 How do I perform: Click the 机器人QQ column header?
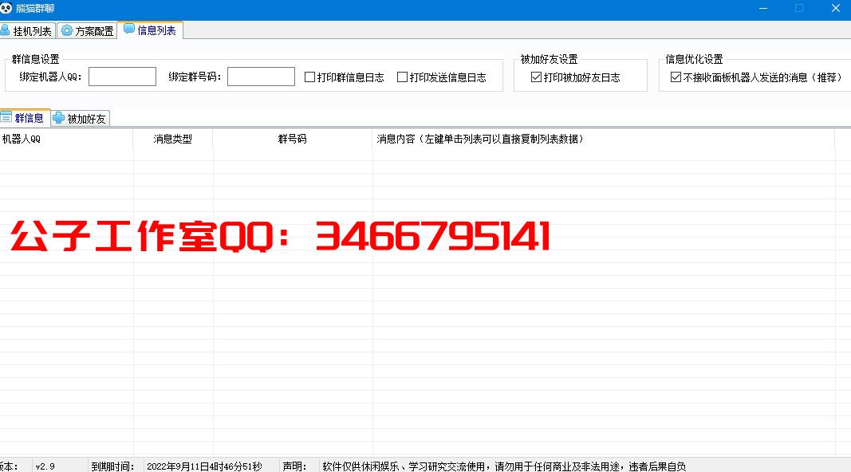click(x=66, y=139)
